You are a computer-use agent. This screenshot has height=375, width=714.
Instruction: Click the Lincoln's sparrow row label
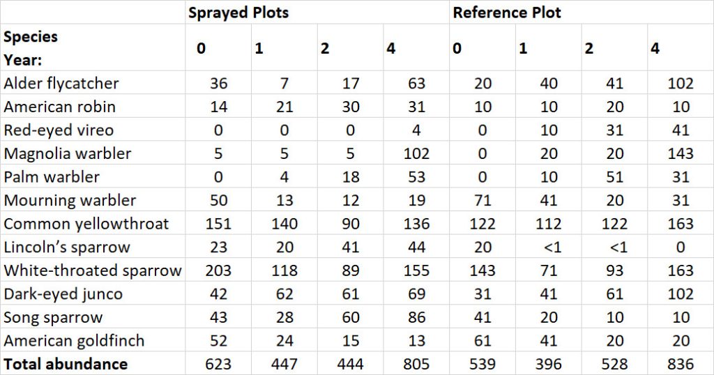point(93,247)
